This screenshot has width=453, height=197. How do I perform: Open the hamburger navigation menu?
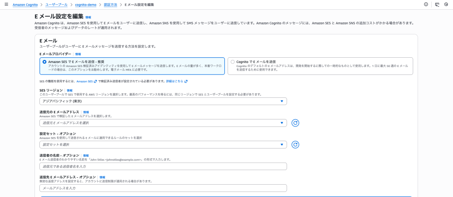click(x=6, y=4)
